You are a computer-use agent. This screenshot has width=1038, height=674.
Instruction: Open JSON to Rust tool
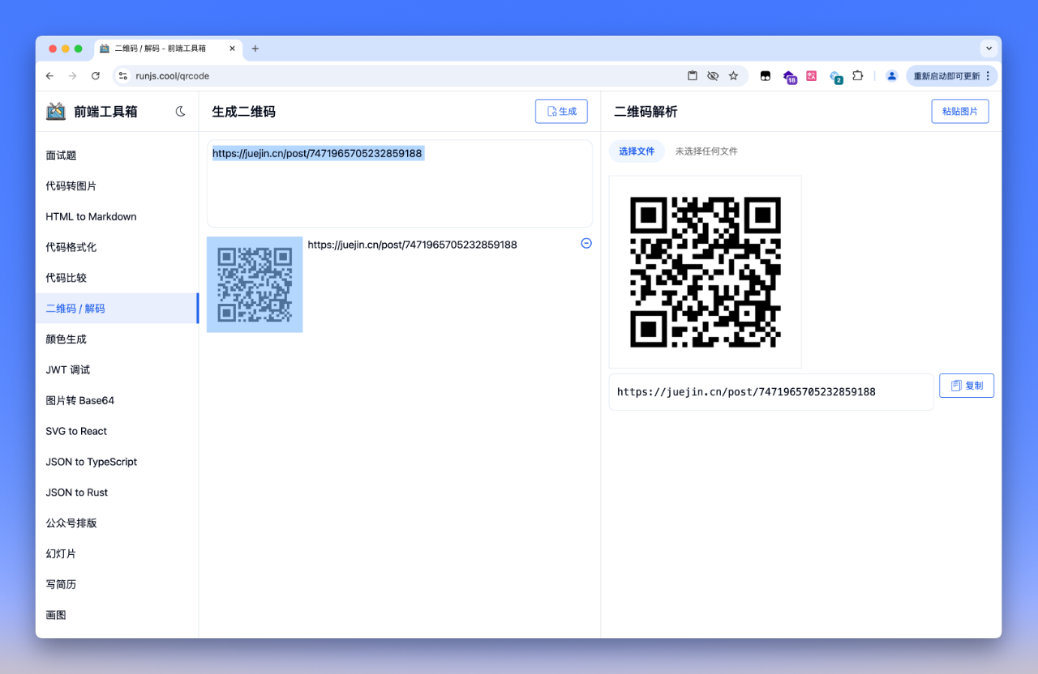pos(117,493)
